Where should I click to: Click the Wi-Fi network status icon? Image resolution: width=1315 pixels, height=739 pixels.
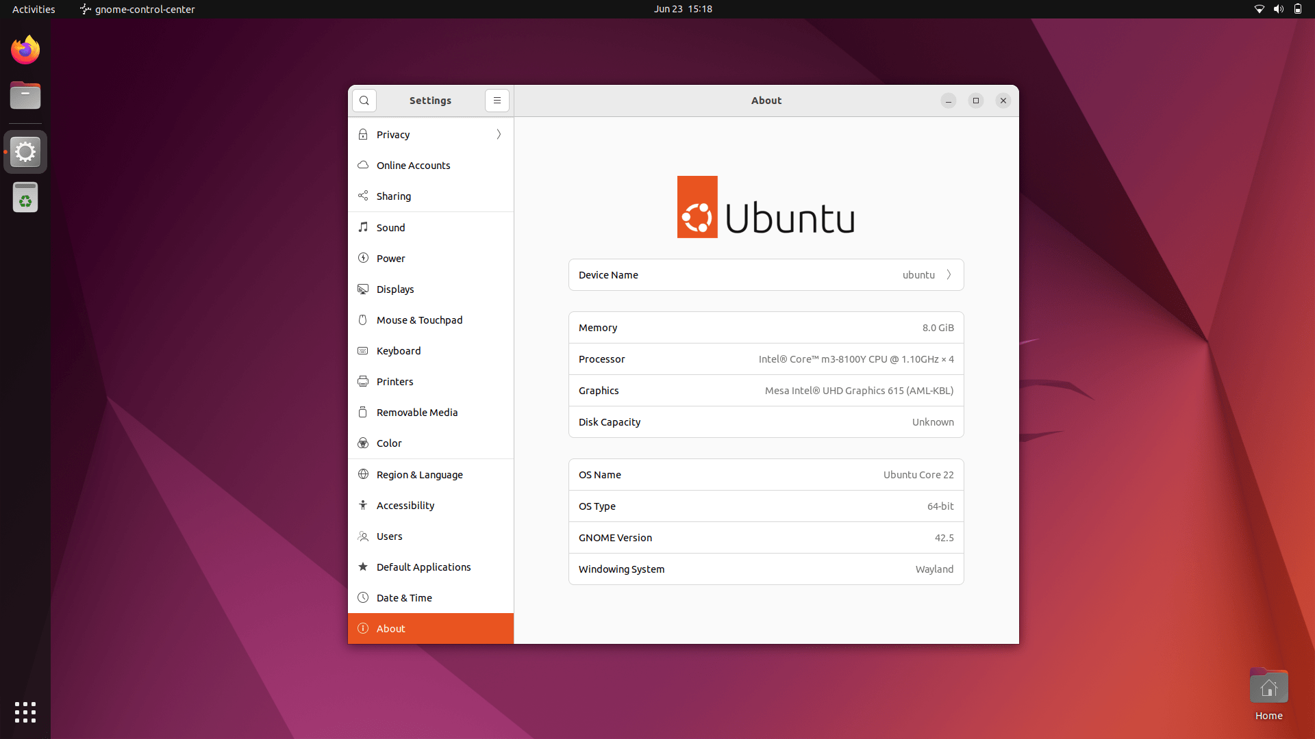click(x=1259, y=9)
